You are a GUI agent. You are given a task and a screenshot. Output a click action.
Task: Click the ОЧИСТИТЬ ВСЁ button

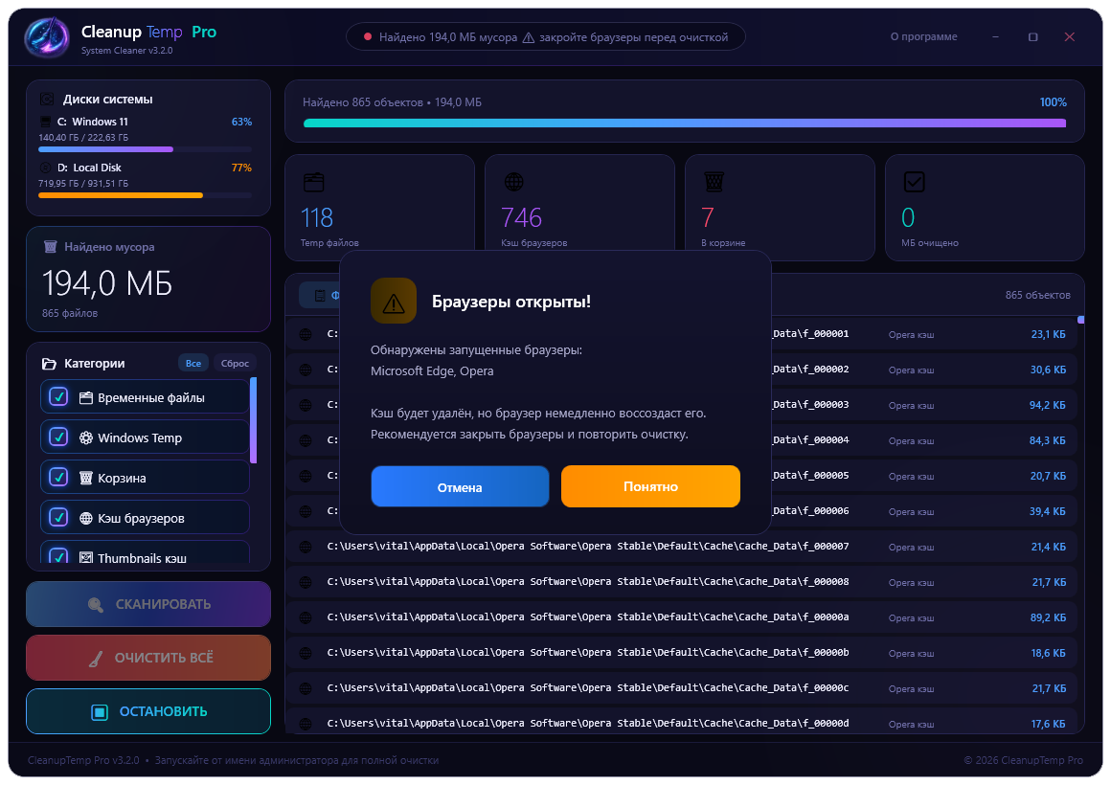(x=148, y=658)
